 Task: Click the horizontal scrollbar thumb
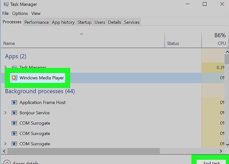tap(84, 151)
